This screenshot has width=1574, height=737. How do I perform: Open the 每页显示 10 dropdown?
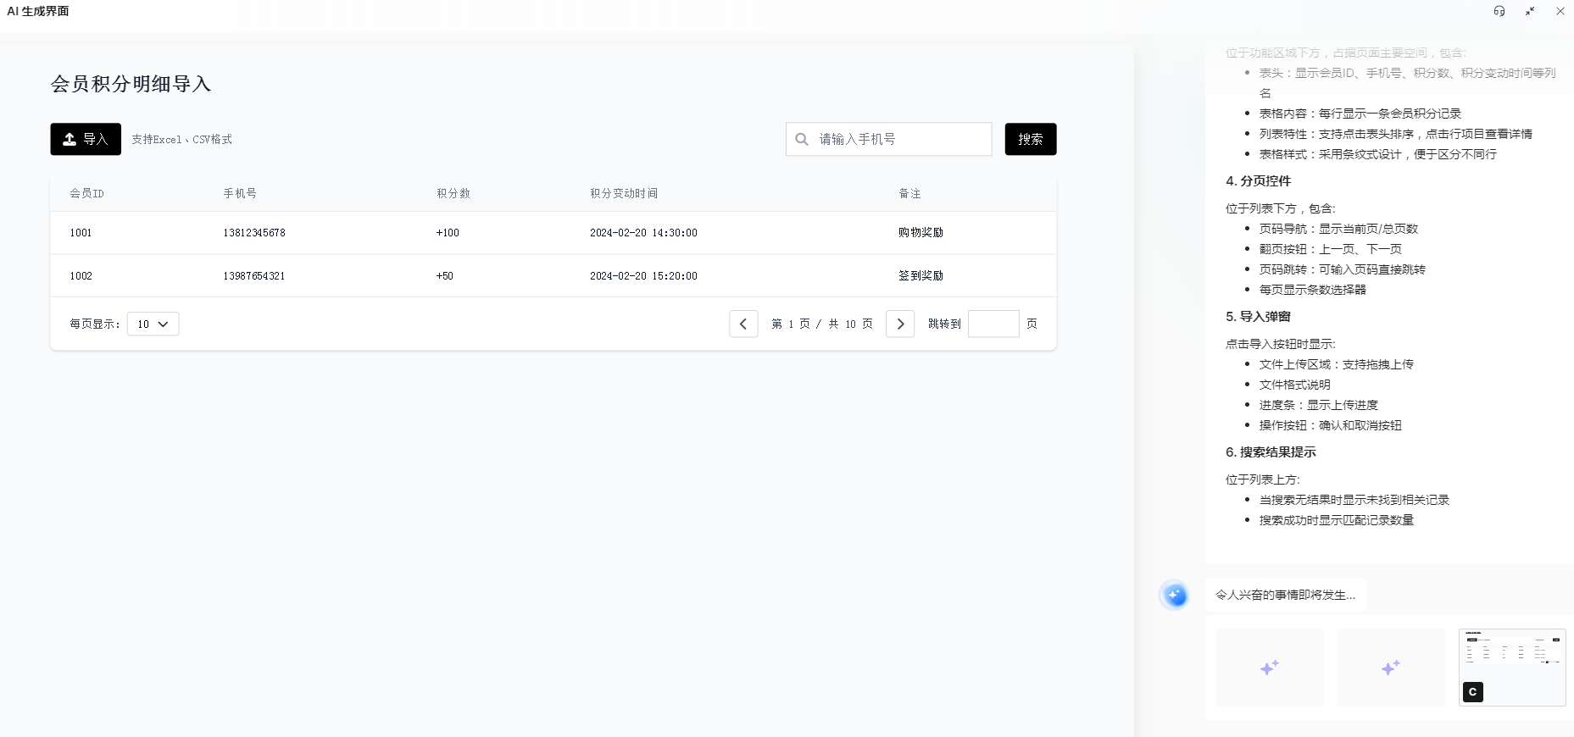click(x=153, y=324)
